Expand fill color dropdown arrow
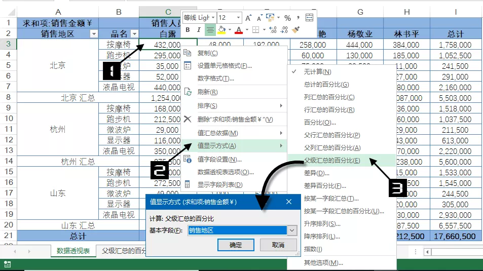Image resolution: width=483 pixels, height=271 pixels. (230, 30)
